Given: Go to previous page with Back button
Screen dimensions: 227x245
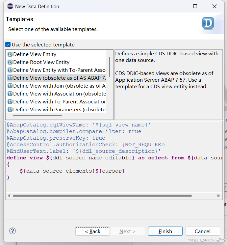Looking at the screenshot, I should click(92, 231).
